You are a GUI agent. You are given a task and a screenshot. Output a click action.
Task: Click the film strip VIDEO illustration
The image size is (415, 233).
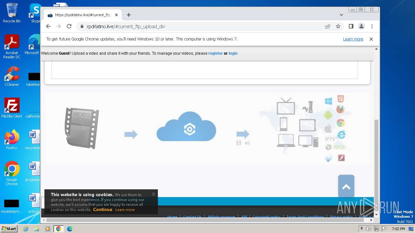(81, 128)
